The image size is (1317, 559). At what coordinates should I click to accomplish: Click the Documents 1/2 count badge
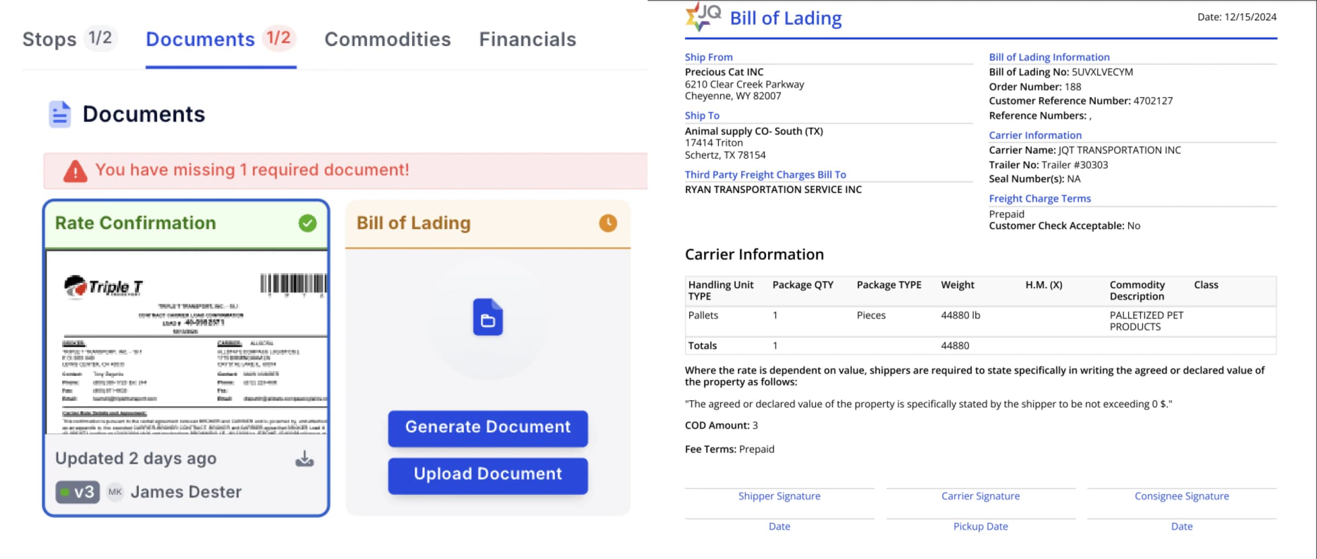tap(279, 38)
